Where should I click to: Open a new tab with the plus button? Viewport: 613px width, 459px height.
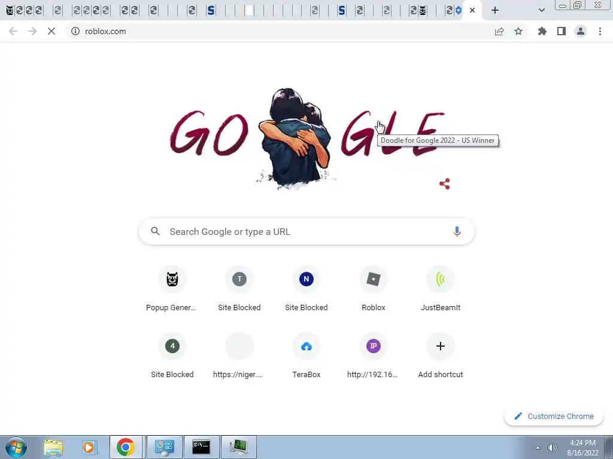click(x=495, y=11)
